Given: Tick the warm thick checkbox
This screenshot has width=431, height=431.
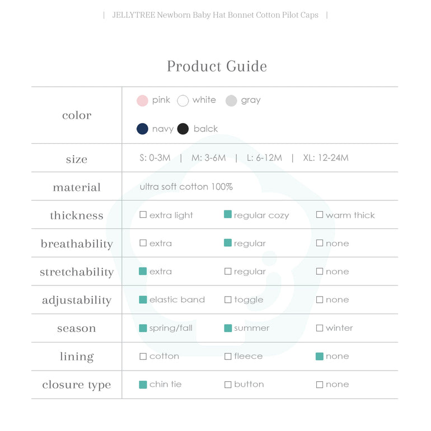Looking at the screenshot, I should tap(320, 215).
